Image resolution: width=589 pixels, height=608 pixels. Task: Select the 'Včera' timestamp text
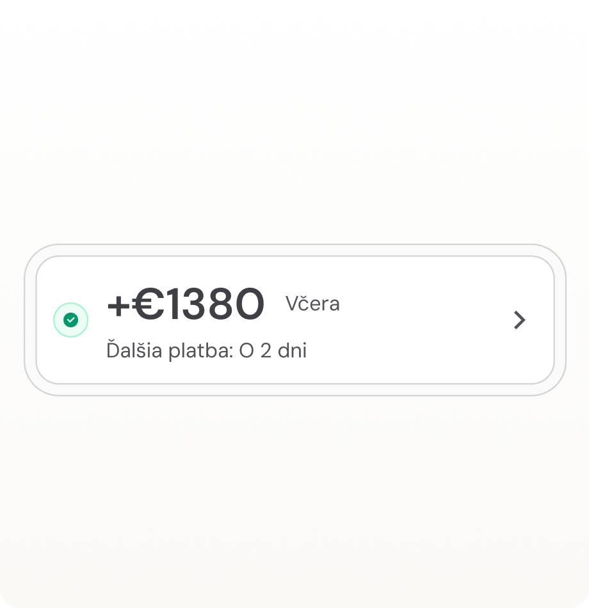pyautogui.click(x=312, y=304)
